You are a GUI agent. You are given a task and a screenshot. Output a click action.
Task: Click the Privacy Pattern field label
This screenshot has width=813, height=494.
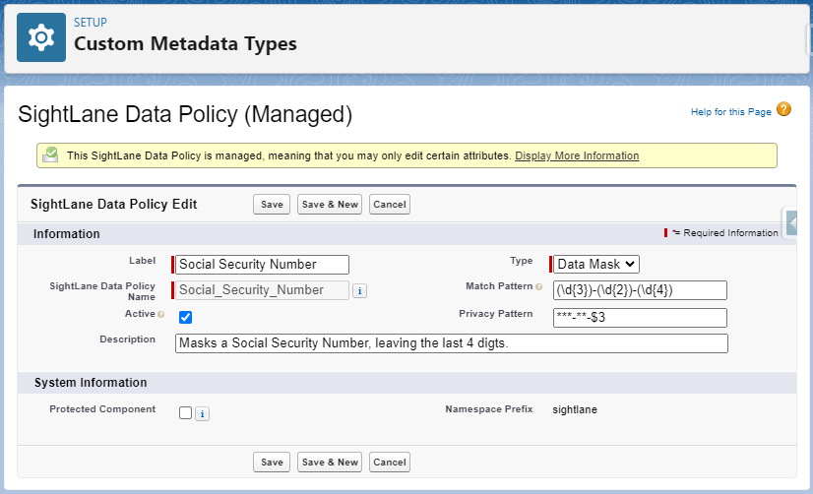coord(496,314)
